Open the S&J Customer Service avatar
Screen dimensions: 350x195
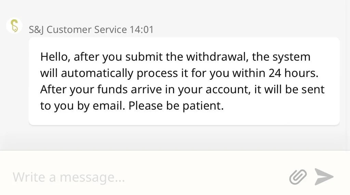14,26
